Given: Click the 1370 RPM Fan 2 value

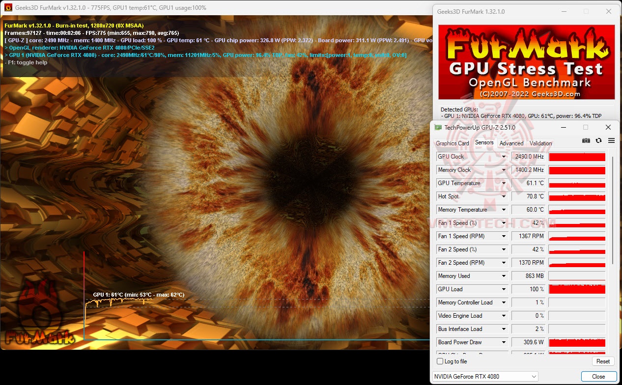Looking at the screenshot, I should point(529,263).
